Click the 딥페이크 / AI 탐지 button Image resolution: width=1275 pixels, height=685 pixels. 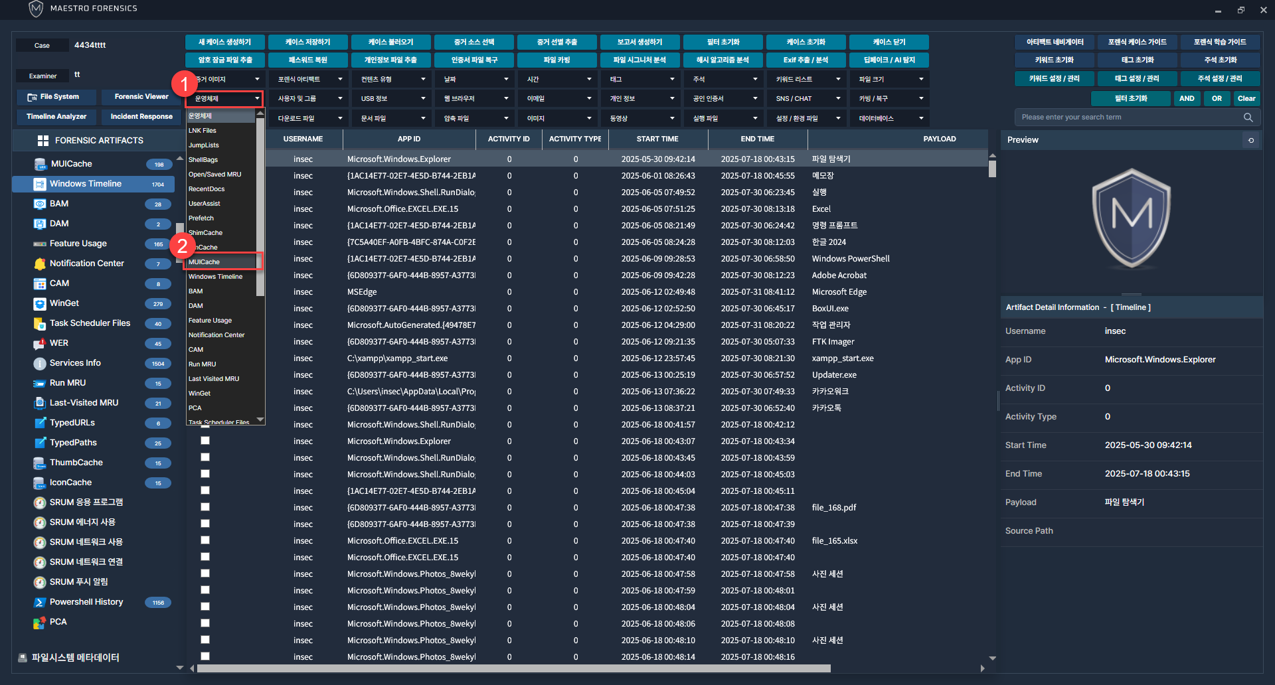click(889, 60)
